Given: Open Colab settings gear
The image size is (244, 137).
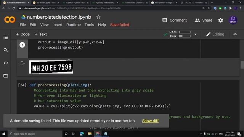Looking at the screenshot, I should 220,20.
